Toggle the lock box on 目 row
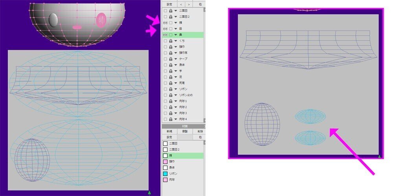Screen dimensions: 406x196 tap(171, 29)
